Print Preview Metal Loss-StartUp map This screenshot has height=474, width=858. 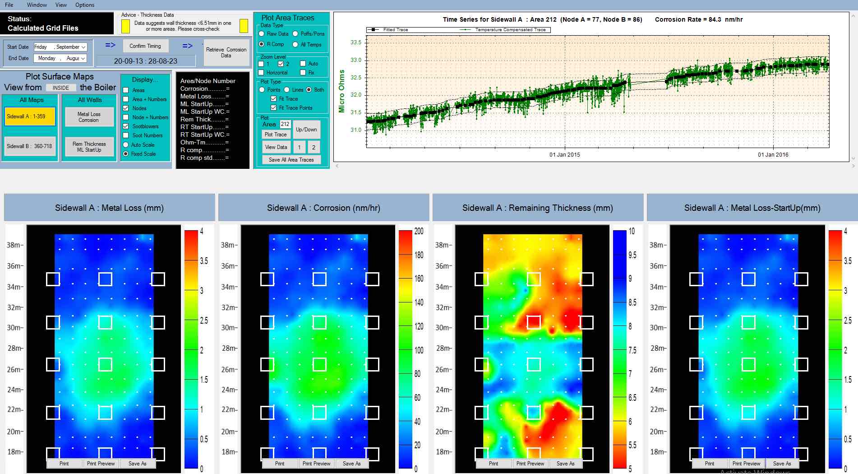[x=747, y=464]
